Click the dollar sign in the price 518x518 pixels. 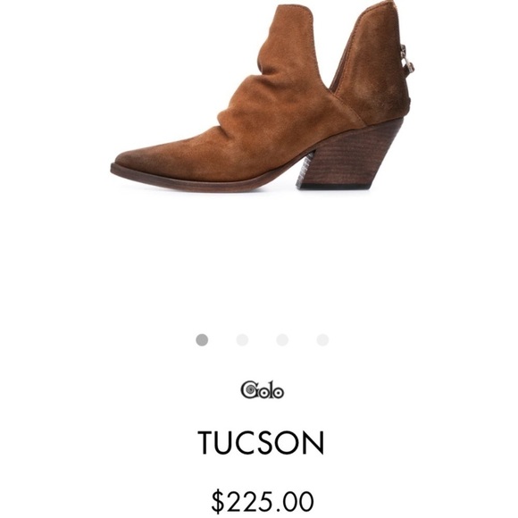coord(217,502)
